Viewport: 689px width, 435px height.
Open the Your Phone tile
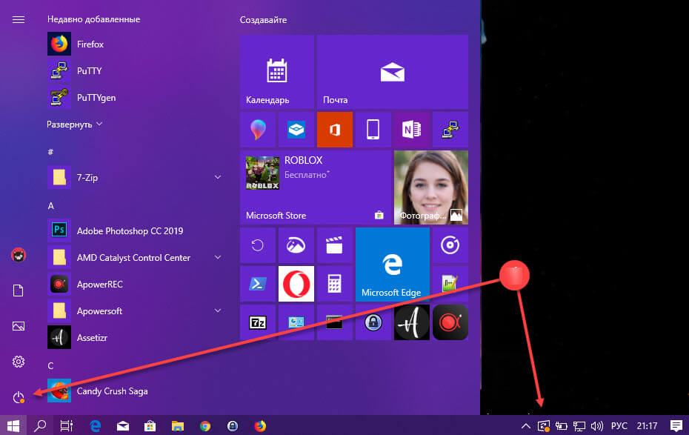pos(373,130)
